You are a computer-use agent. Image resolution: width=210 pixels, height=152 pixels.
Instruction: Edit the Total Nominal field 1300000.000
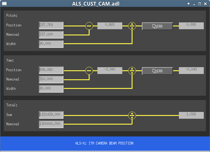(51, 124)
